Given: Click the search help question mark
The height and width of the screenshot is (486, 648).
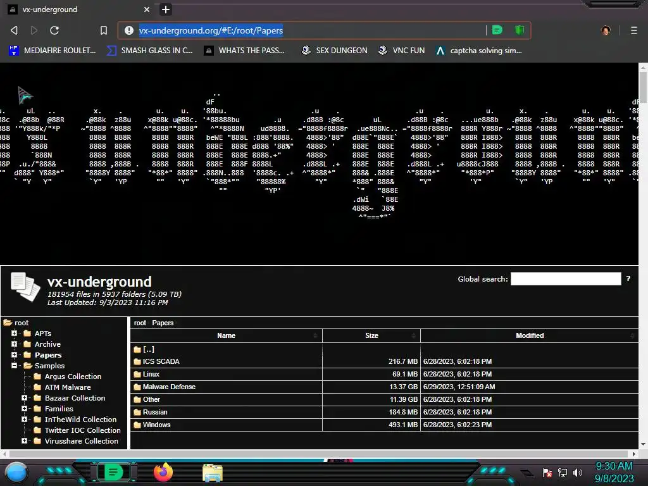Looking at the screenshot, I should coord(628,278).
